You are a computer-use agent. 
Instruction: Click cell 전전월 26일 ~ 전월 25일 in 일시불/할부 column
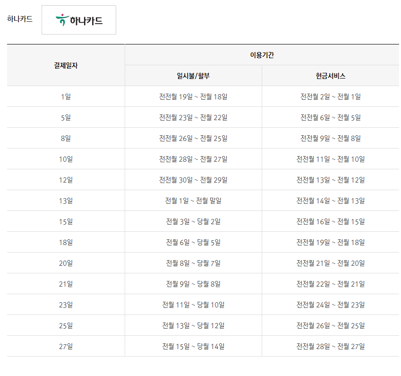(193, 138)
